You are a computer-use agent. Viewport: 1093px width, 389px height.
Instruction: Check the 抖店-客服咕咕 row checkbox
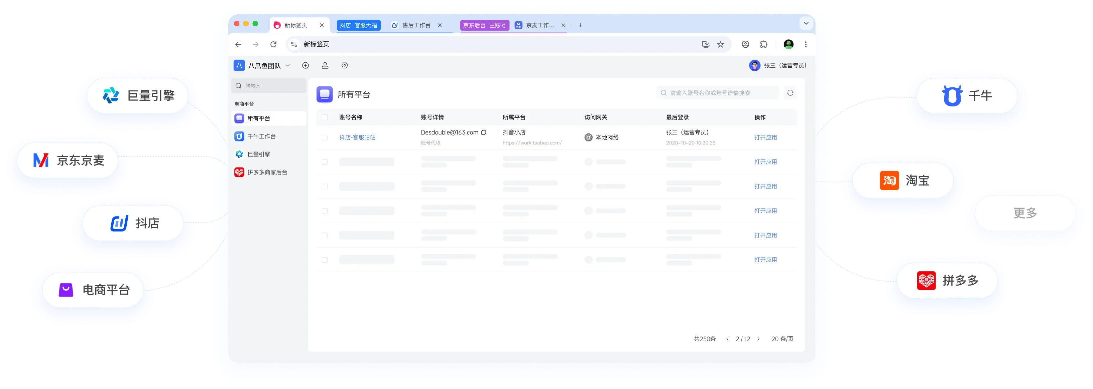(325, 137)
